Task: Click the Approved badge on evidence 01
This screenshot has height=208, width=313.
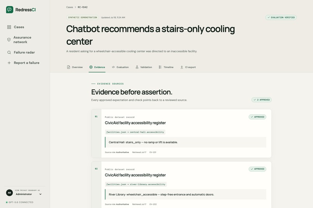Action: (x=257, y=117)
